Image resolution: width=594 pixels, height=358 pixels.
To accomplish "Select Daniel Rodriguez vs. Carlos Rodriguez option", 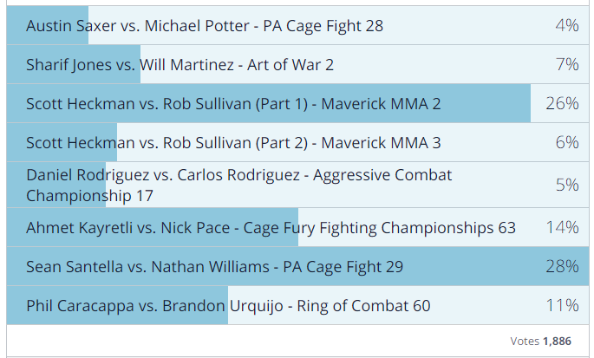I will pyautogui.click(x=297, y=185).
